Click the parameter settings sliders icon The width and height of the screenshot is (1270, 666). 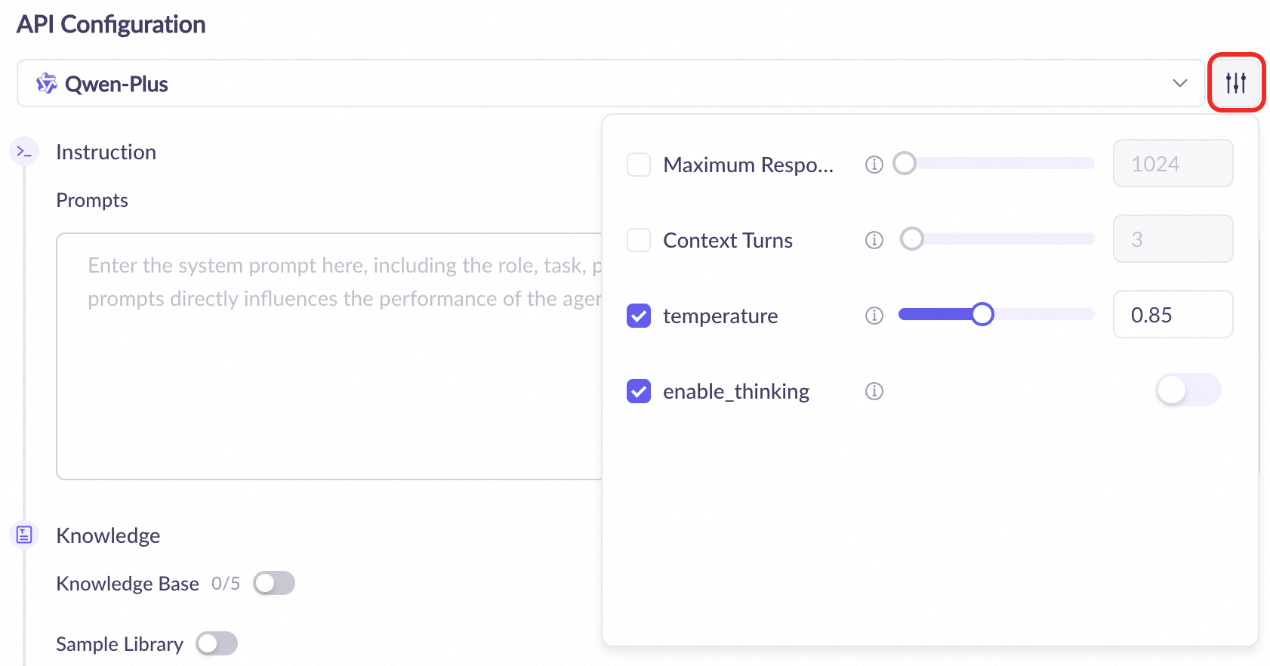tap(1236, 83)
